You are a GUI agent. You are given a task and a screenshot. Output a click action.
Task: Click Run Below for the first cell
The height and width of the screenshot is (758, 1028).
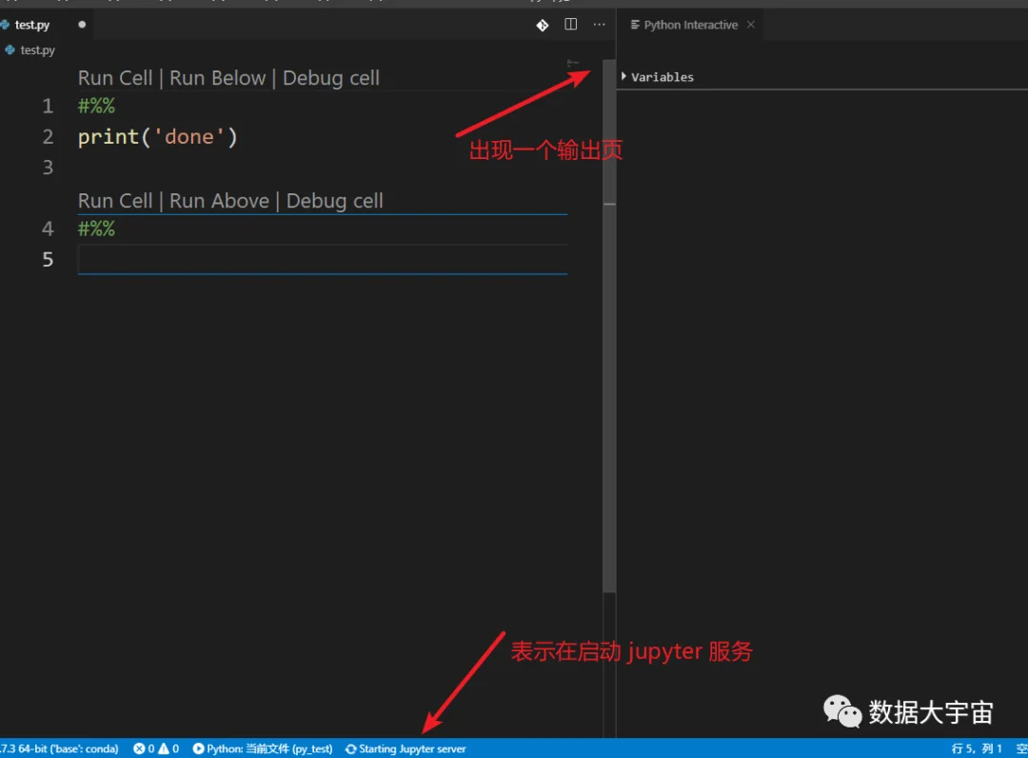click(218, 78)
